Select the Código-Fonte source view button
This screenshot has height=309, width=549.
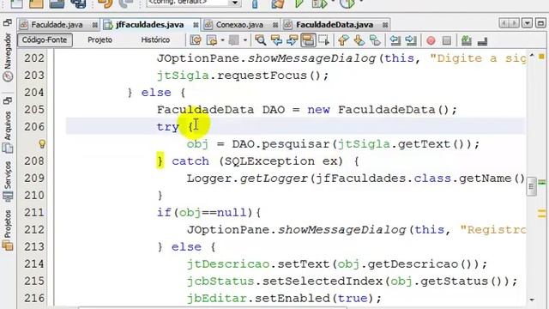point(45,40)
